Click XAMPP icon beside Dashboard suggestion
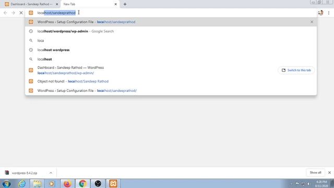 coord(31,70)
